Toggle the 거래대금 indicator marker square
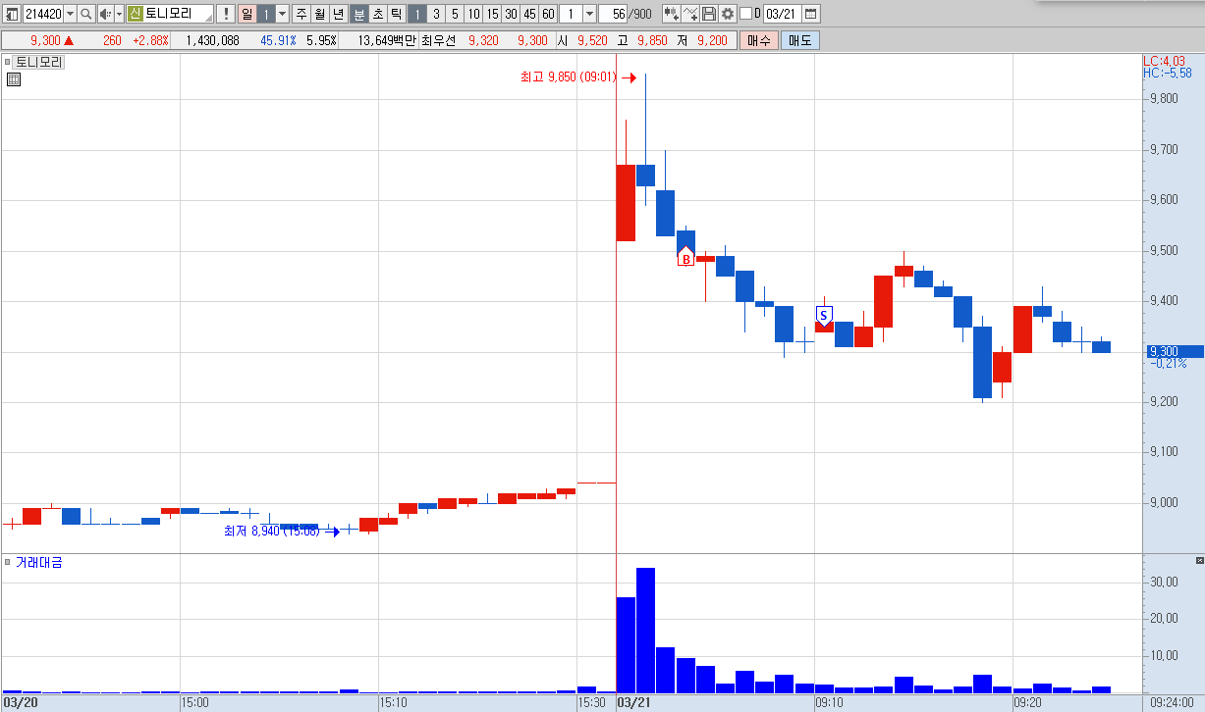Viewport: 1205px width, 712px height. [8, 562]
